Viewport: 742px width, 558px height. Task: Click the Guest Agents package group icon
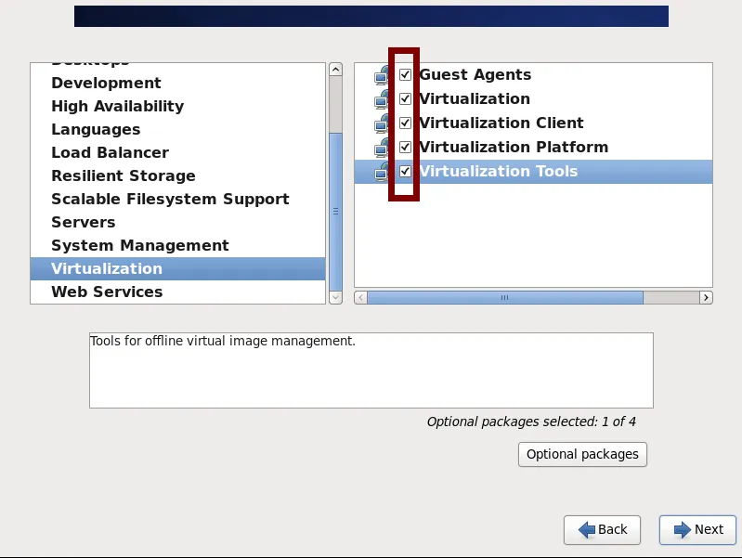381,75
